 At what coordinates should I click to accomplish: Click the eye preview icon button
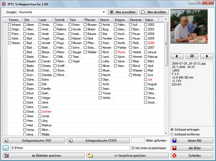coord(192,56)
